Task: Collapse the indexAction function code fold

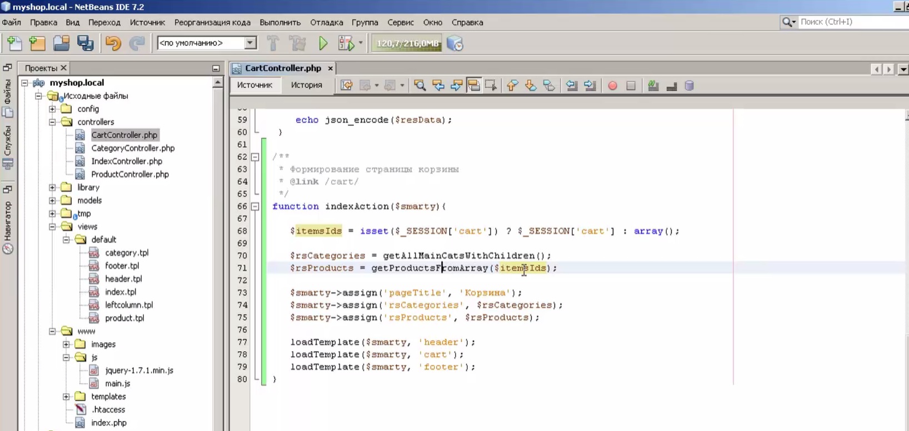Action: [x=255, y=206]
